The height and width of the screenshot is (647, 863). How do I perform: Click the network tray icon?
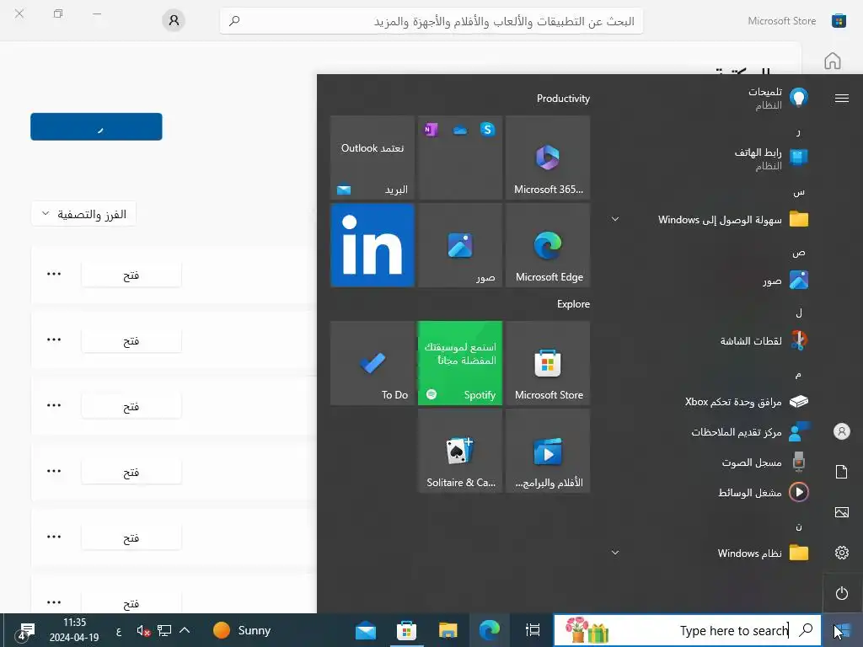click(x=164, y=630)
